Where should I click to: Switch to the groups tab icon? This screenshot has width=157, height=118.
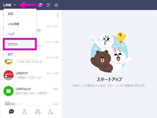click(x=37, y=112)
